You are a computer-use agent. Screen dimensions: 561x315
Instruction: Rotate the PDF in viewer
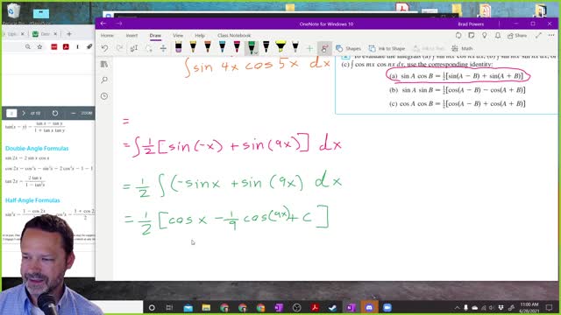click(55, 113)
